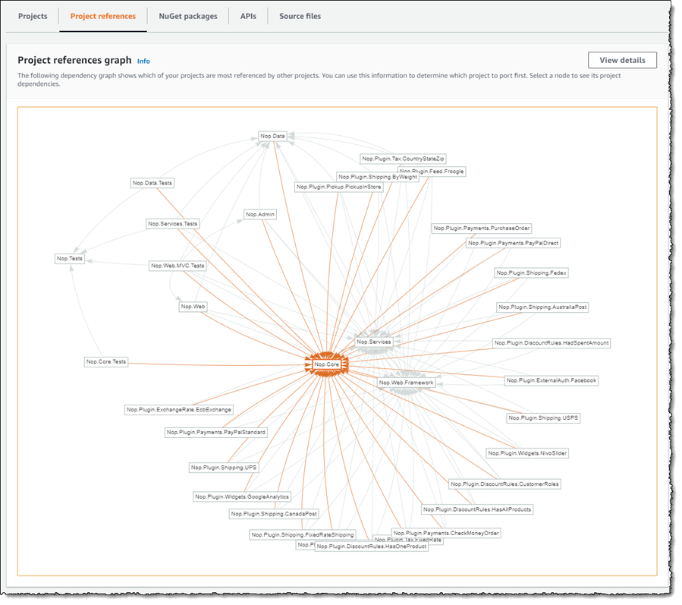Select the Nop.Admin node
Screen dimensions: 682x605
click(x=260, y=215)
